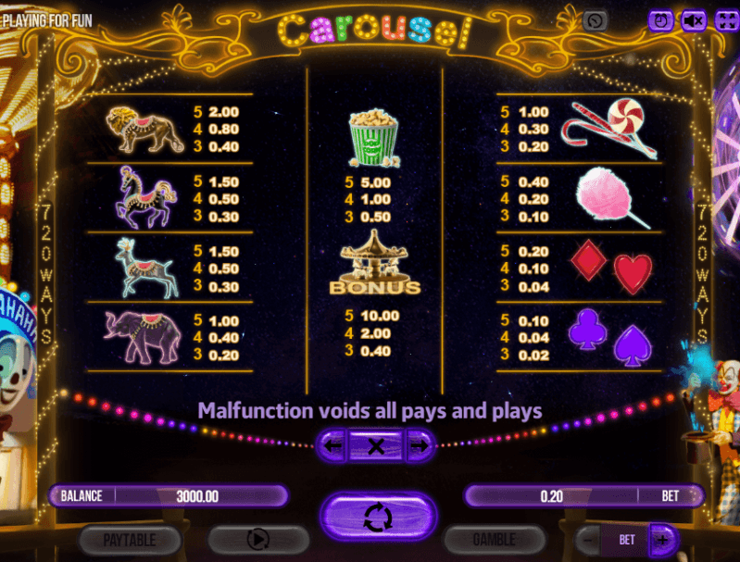Enter fullscreen mode with the expand icon
Screen dimensions: 740x562
[x=727, y=20]
